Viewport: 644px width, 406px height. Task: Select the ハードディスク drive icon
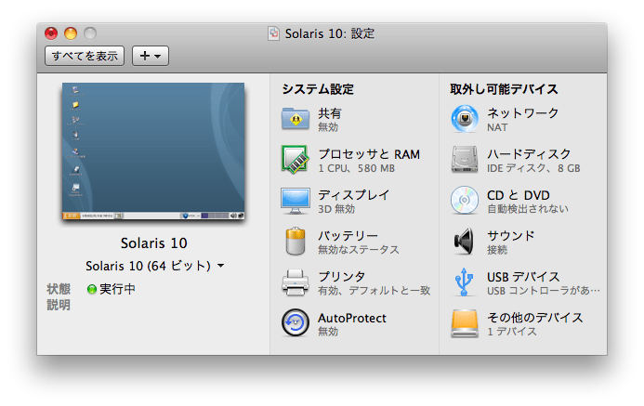click(x=465, y=160)
